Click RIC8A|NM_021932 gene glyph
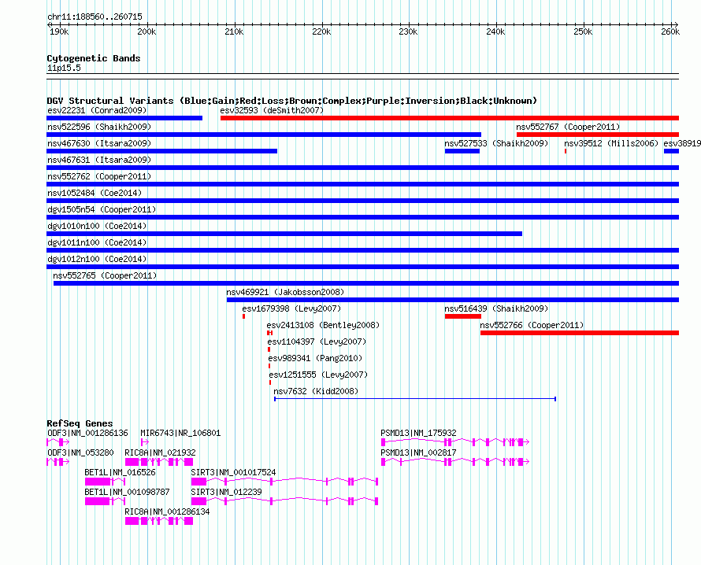The width and height of the screenshot is (701, 565). tap(159, 462)
